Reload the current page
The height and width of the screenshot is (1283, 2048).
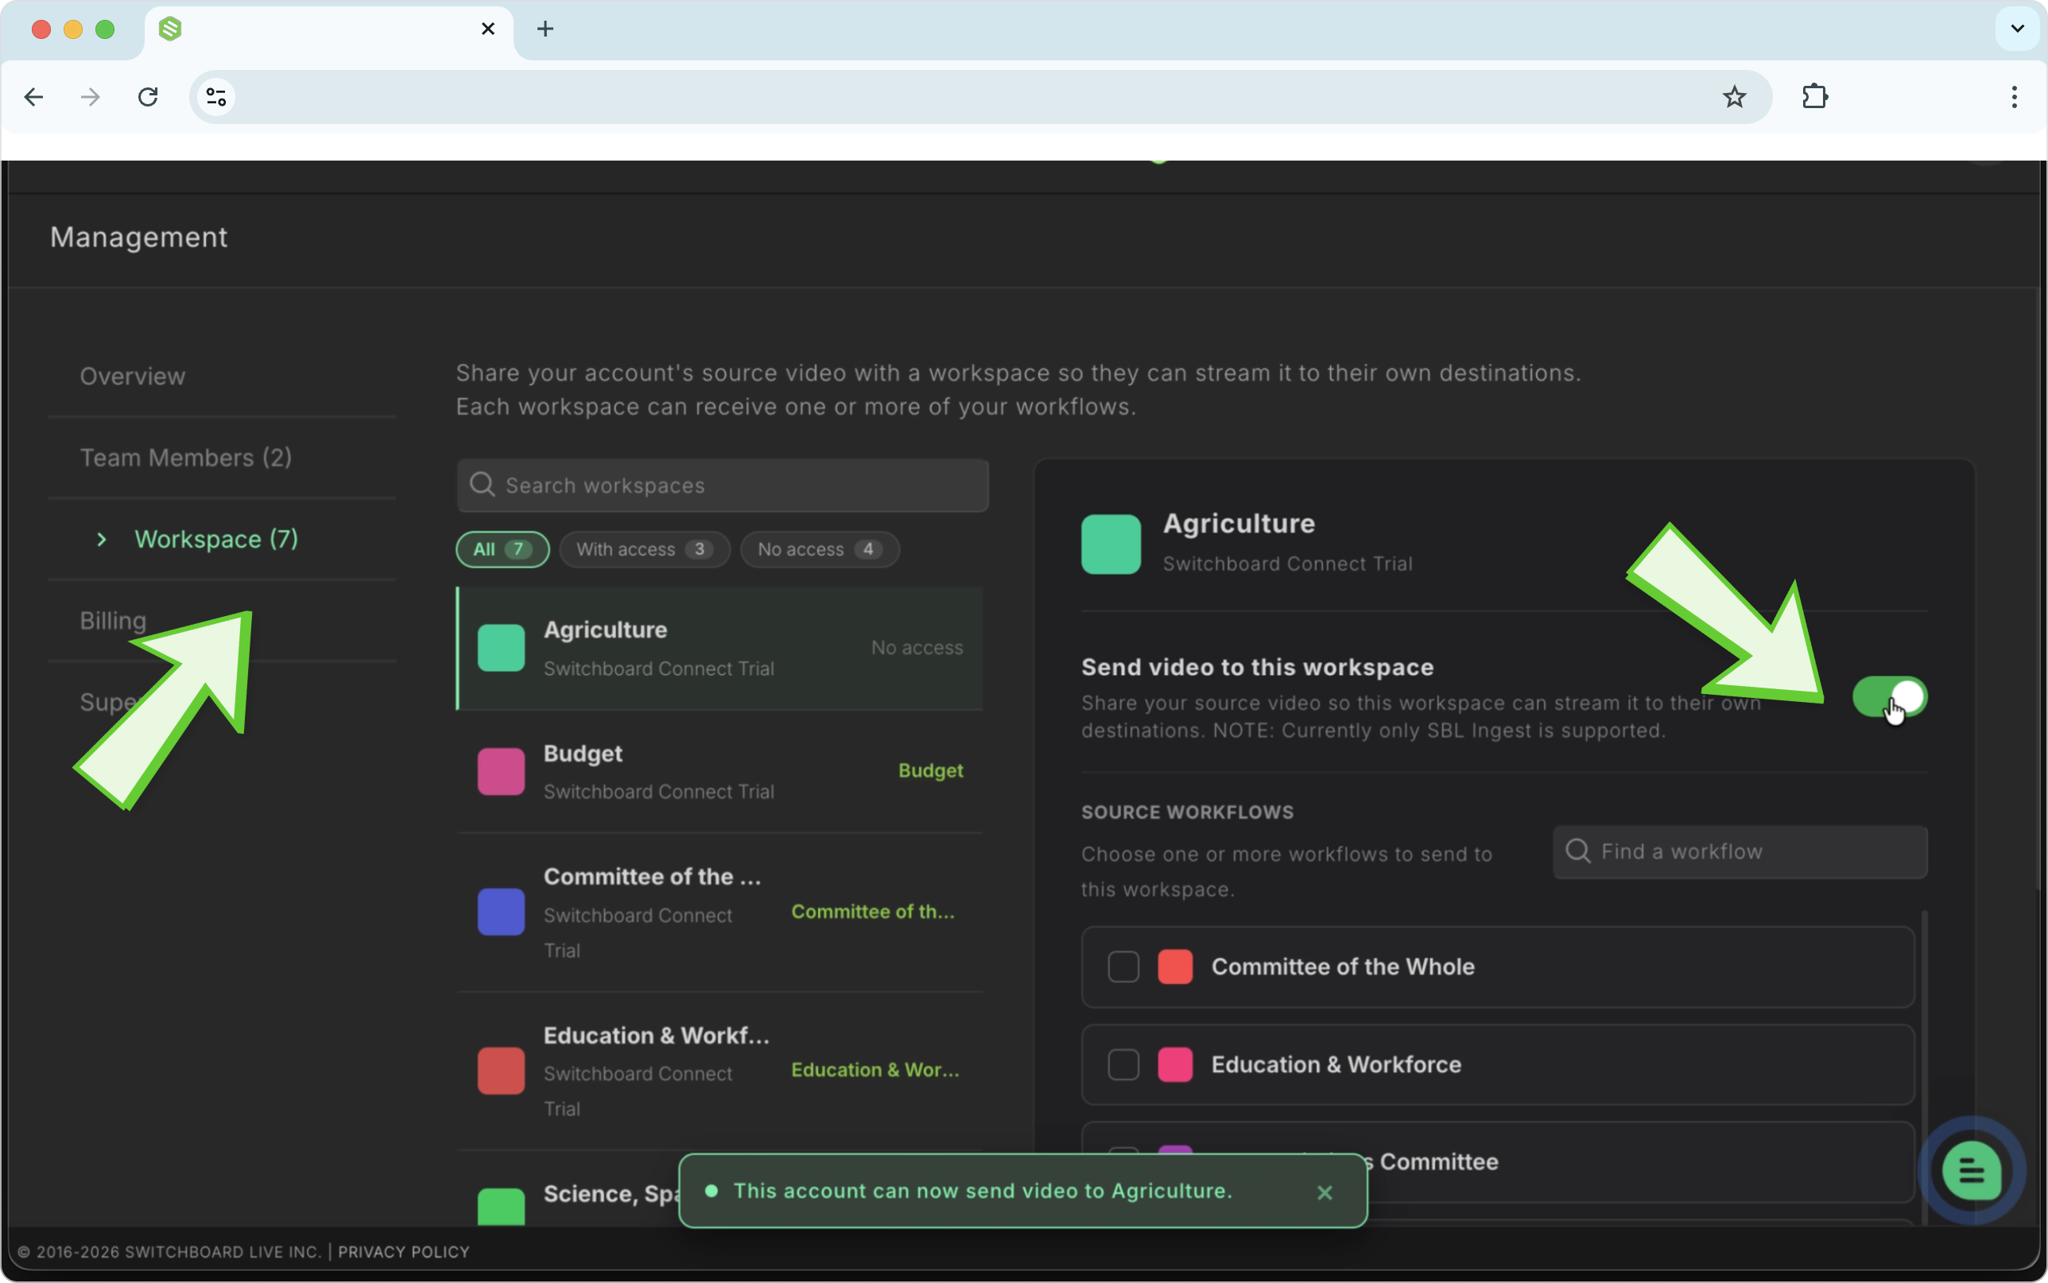(x=148, y=97)
